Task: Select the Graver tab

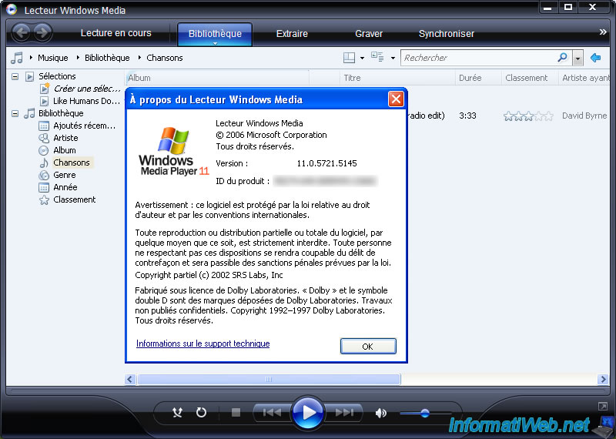Action: 369,34
